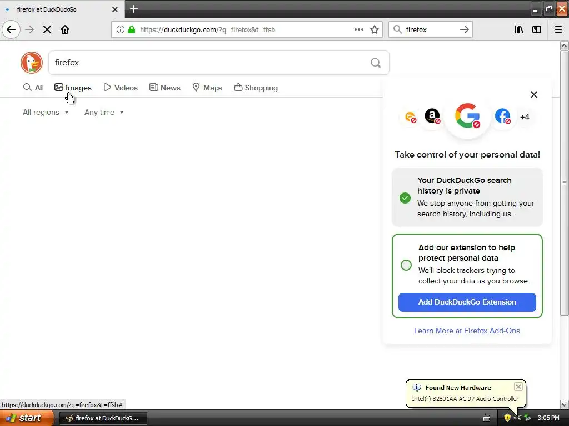
Task: Toggle the empty circle for extension step
Action: [406, 265]
